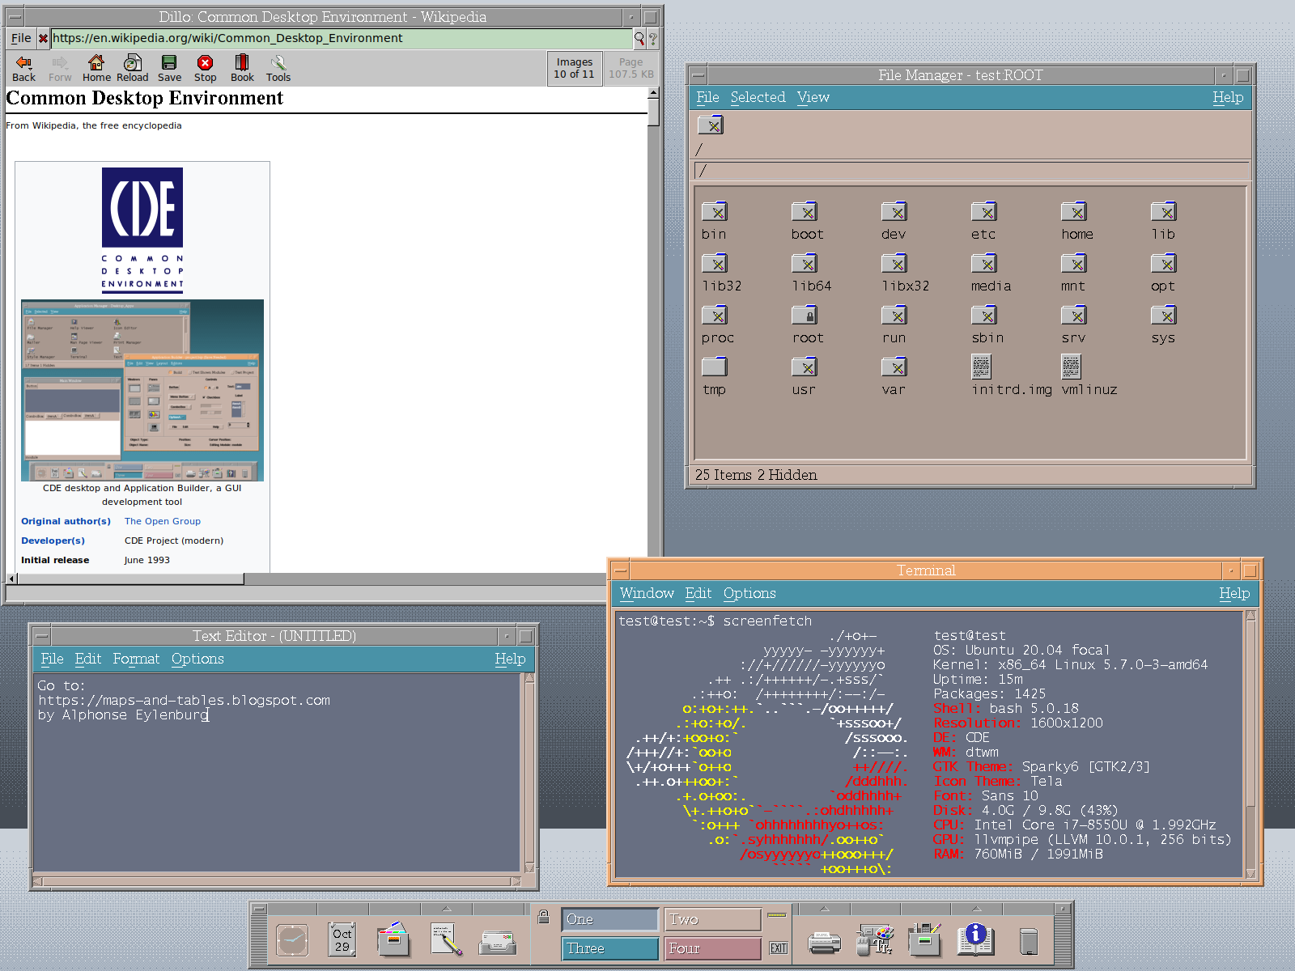
Task: Click the Home icon in Dillo
Action: tap(96, 63)
